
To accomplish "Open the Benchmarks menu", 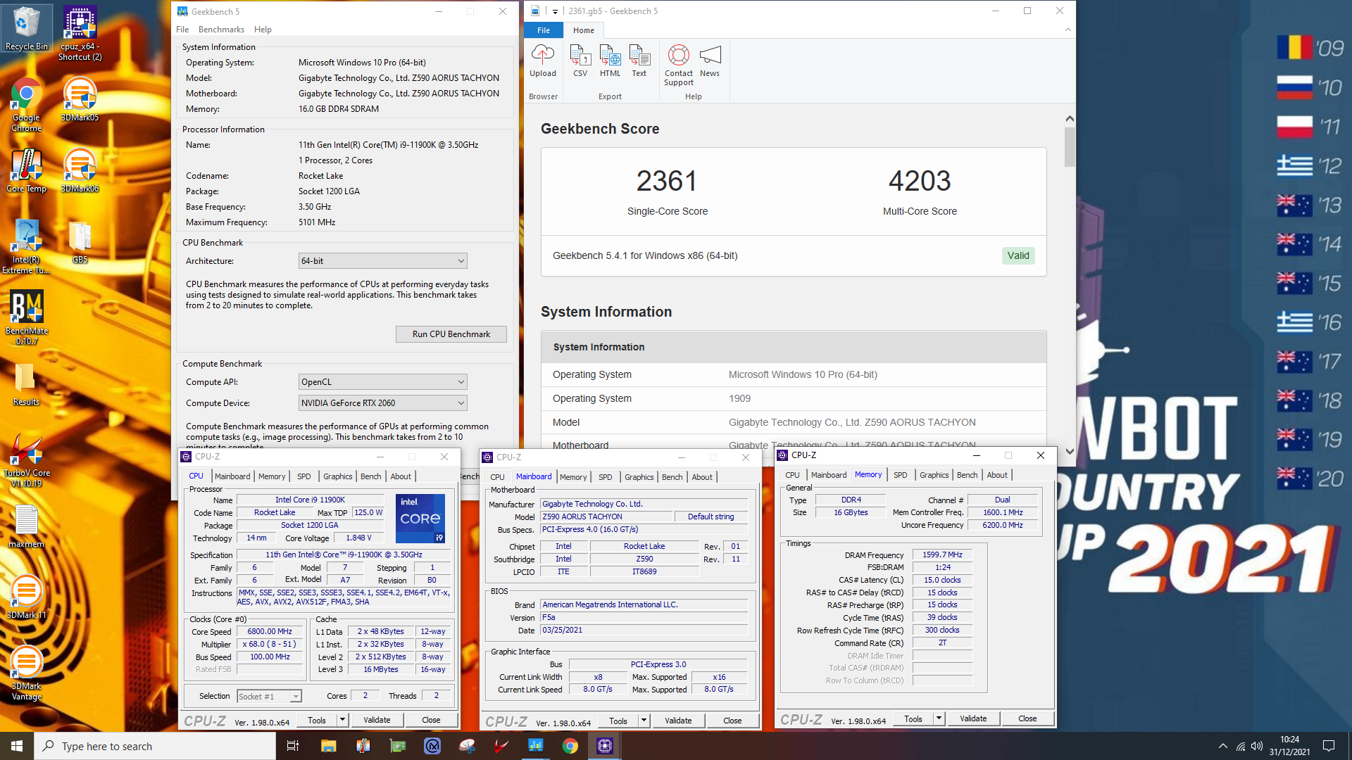I will click(221, 30).
